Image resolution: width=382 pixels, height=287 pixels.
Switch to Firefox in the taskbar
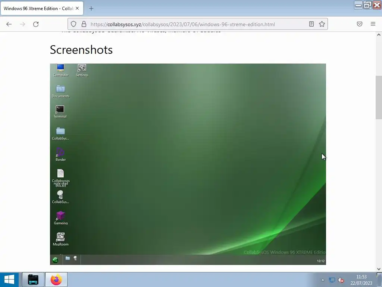point(56,280)
